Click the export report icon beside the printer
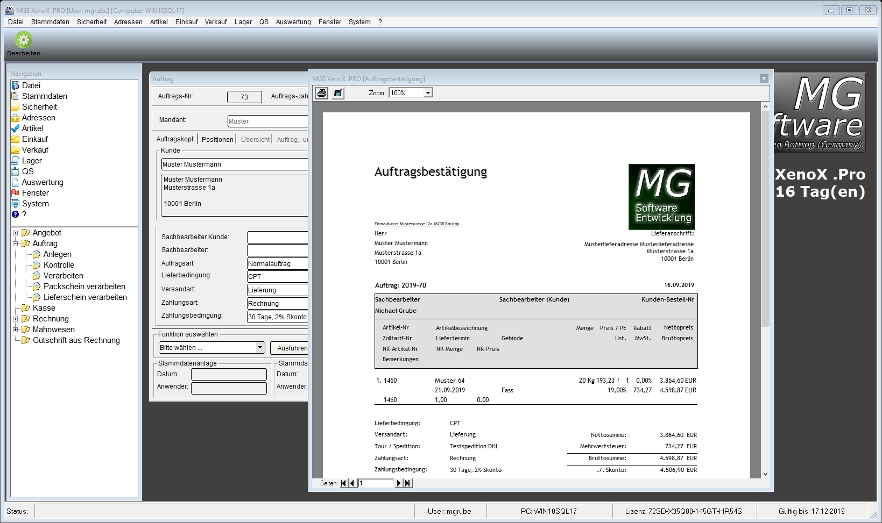 (338, 93)
